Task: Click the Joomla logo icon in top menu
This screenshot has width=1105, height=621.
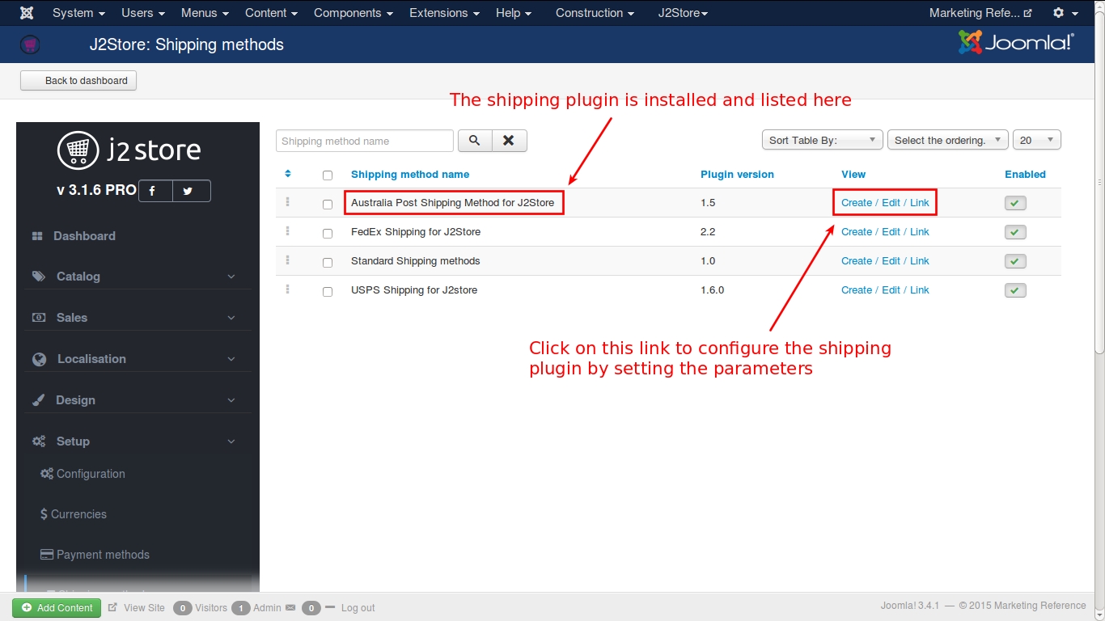Action: click(27, 13)
